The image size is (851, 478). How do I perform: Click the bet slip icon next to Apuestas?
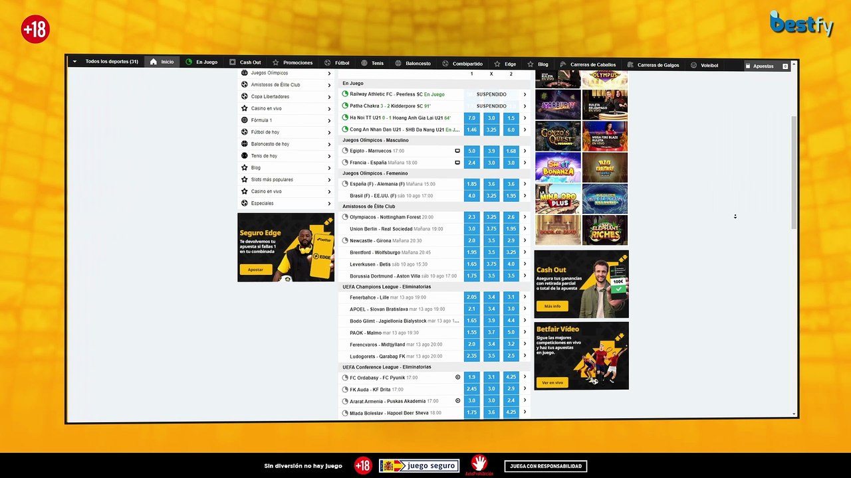click(x=747, y=66)
